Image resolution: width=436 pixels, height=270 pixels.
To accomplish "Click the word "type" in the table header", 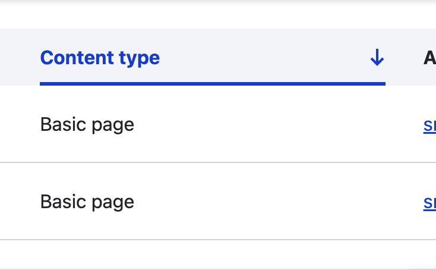I will 140,58.
